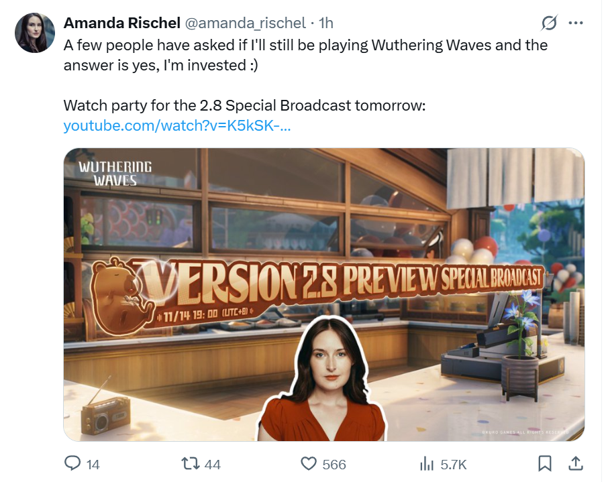606x482 pixels.
Task: Open Amanda Rischel's profile avatar
Action: tap(35, 32)
